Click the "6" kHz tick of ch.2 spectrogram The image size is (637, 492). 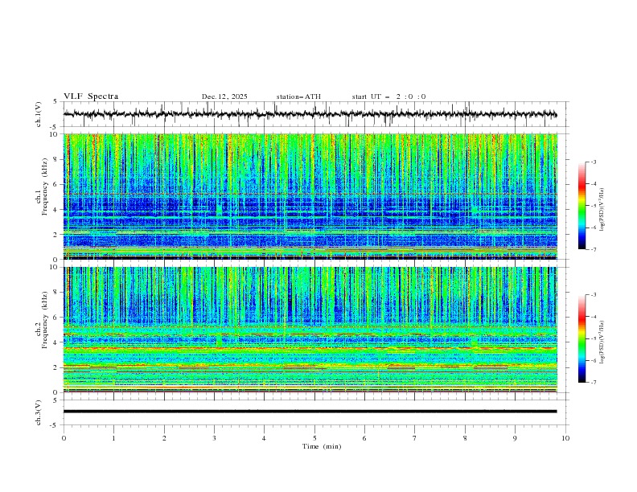(56, 318)
